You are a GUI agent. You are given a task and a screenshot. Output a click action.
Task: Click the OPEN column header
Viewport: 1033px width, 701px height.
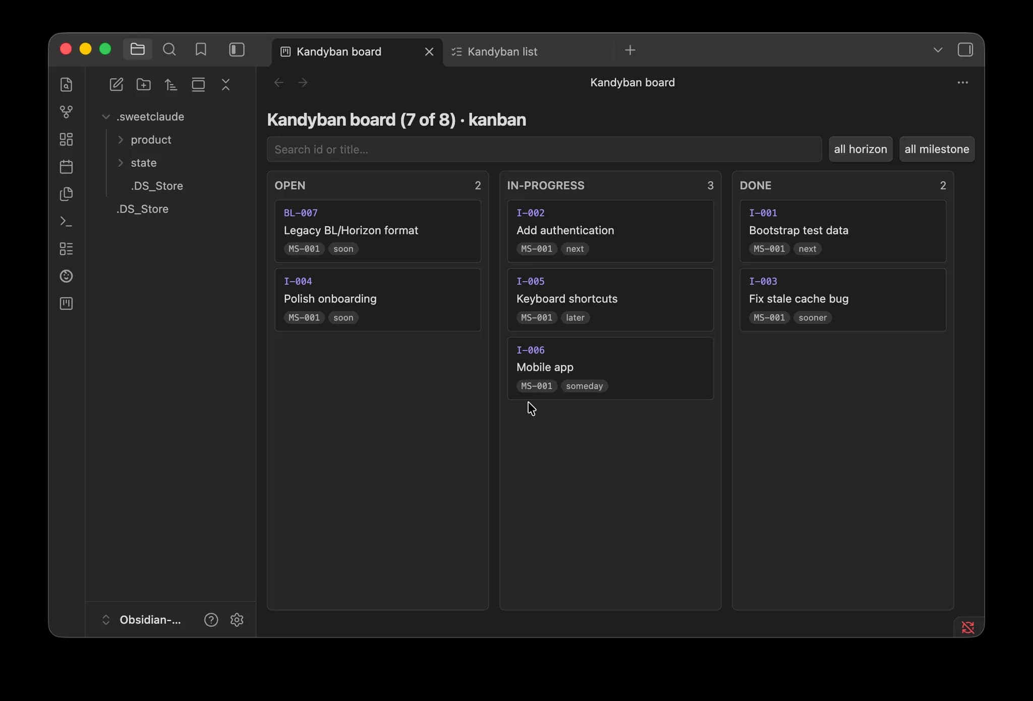290,186
